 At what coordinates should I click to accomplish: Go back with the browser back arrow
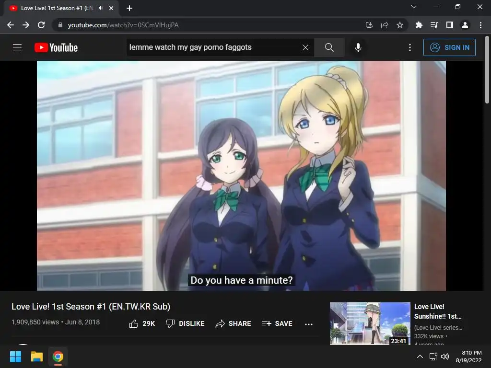click(x=11, y=25)
